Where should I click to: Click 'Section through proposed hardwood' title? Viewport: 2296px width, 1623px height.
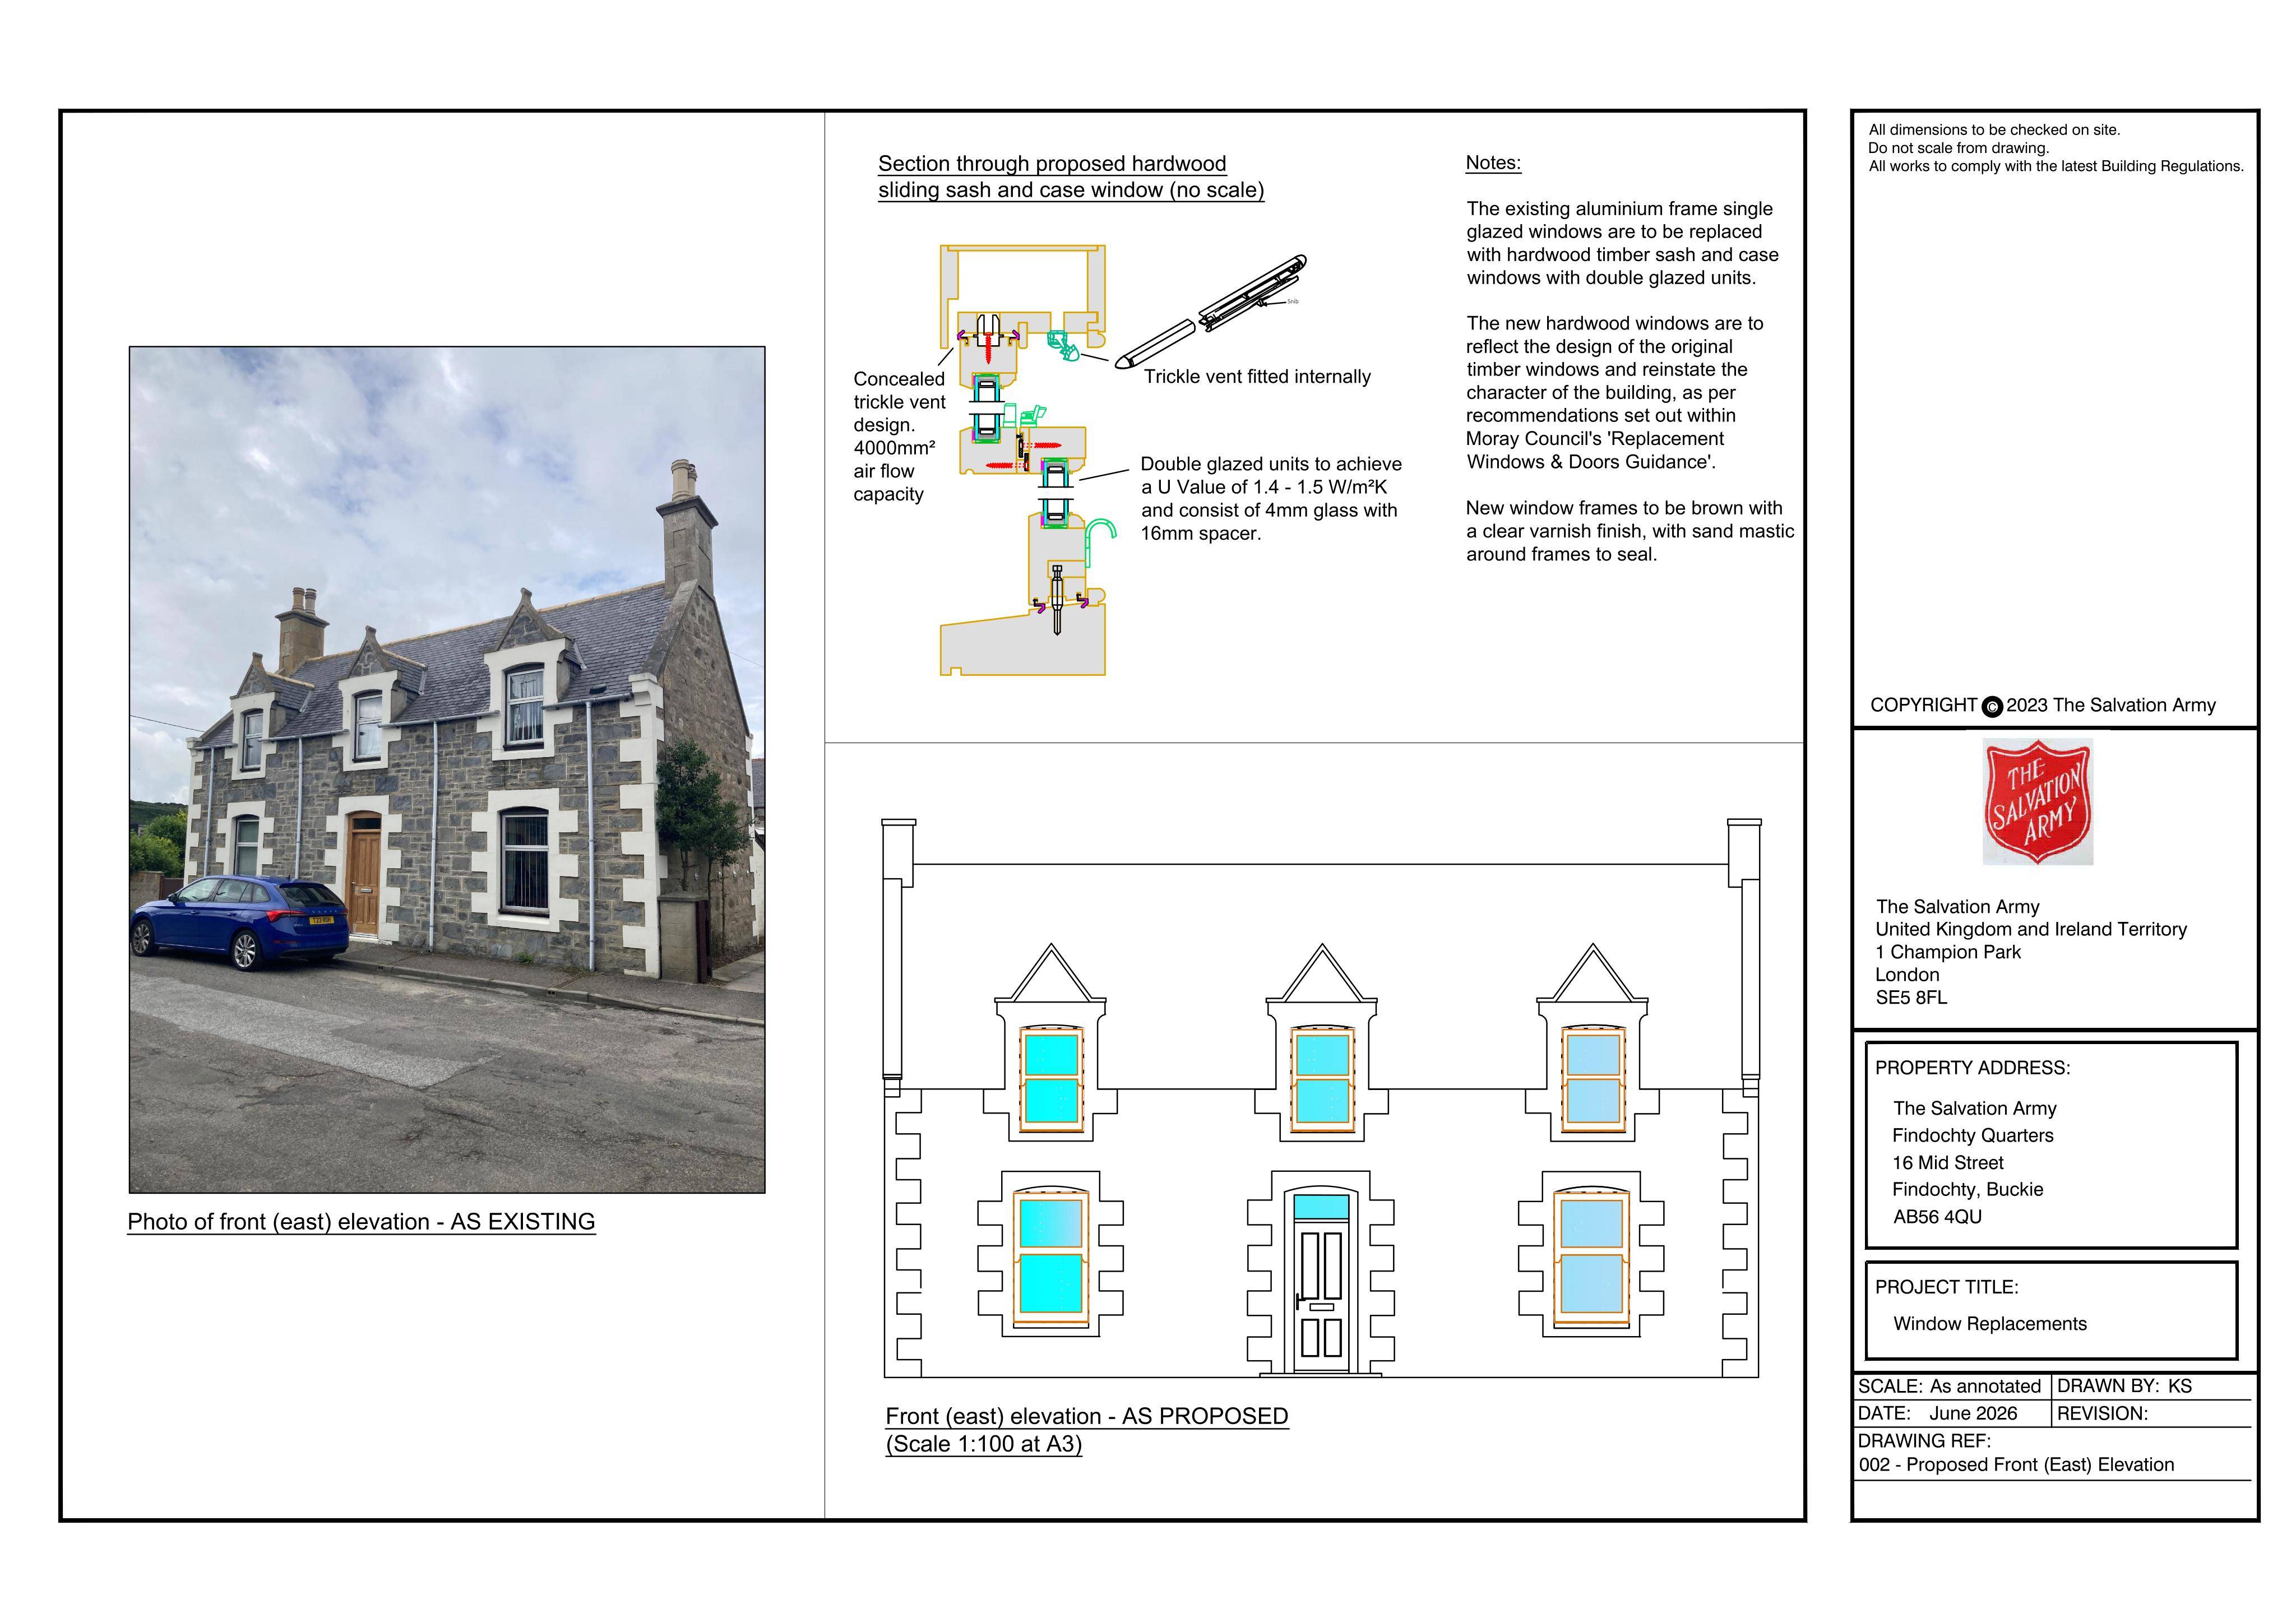pos(1052,164)
